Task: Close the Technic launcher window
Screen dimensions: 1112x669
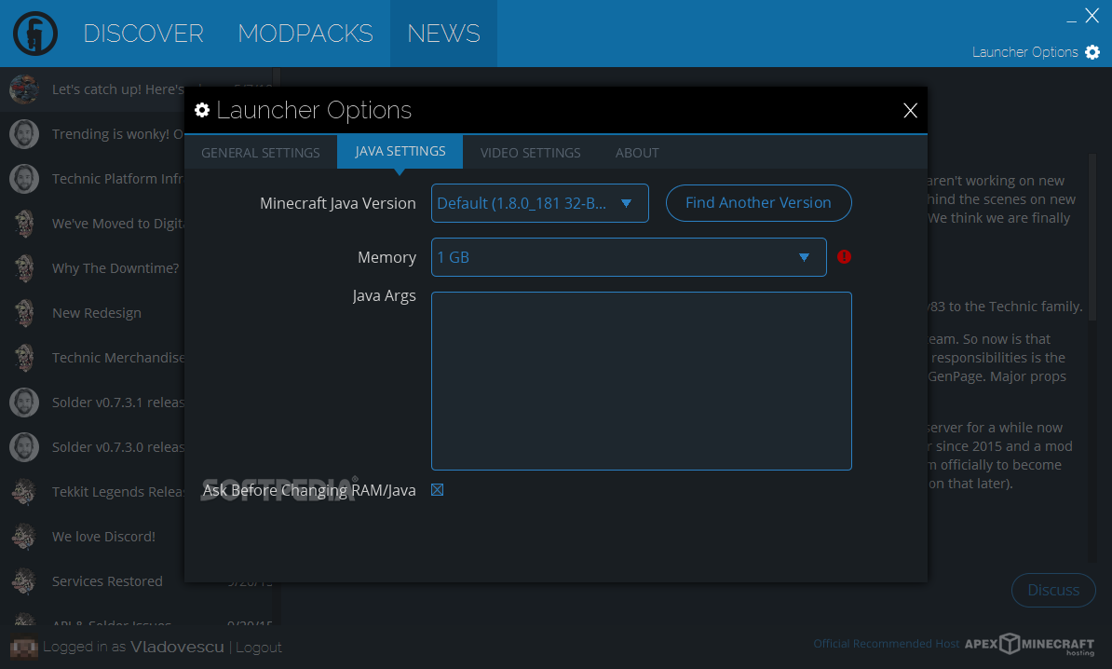Action: pos(1092,16)
